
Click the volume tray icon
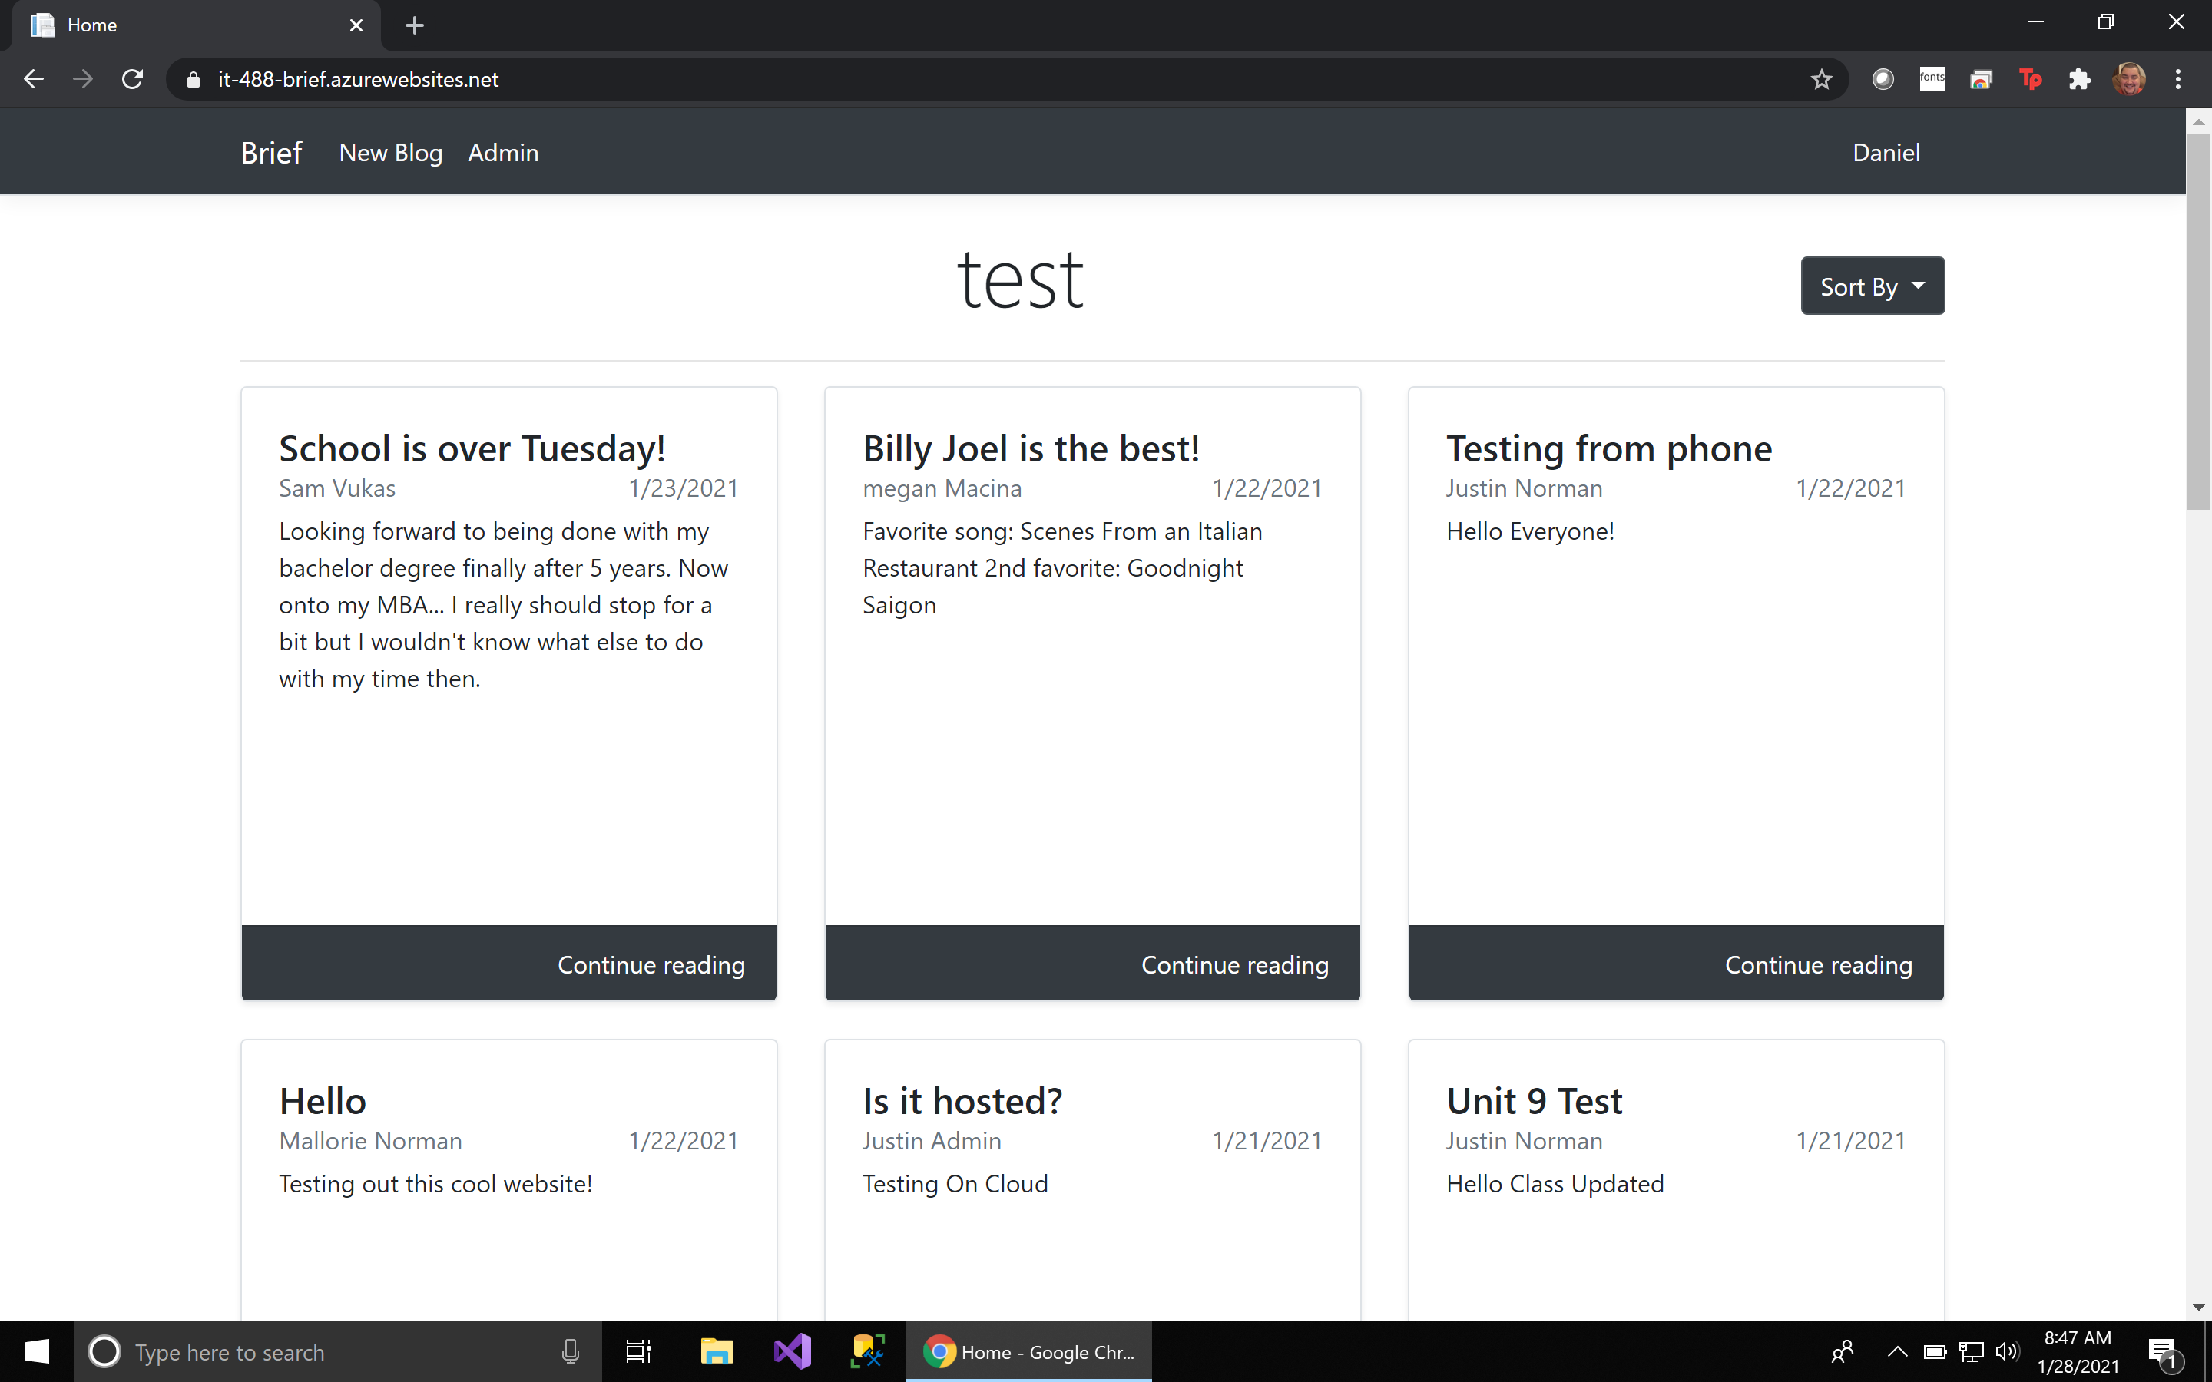click(x=2007, y=1351)
